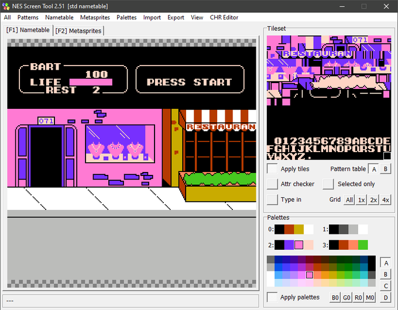398x310 pixels.
Task: Toggle the 4x grid button
Action: click(385, 200)
